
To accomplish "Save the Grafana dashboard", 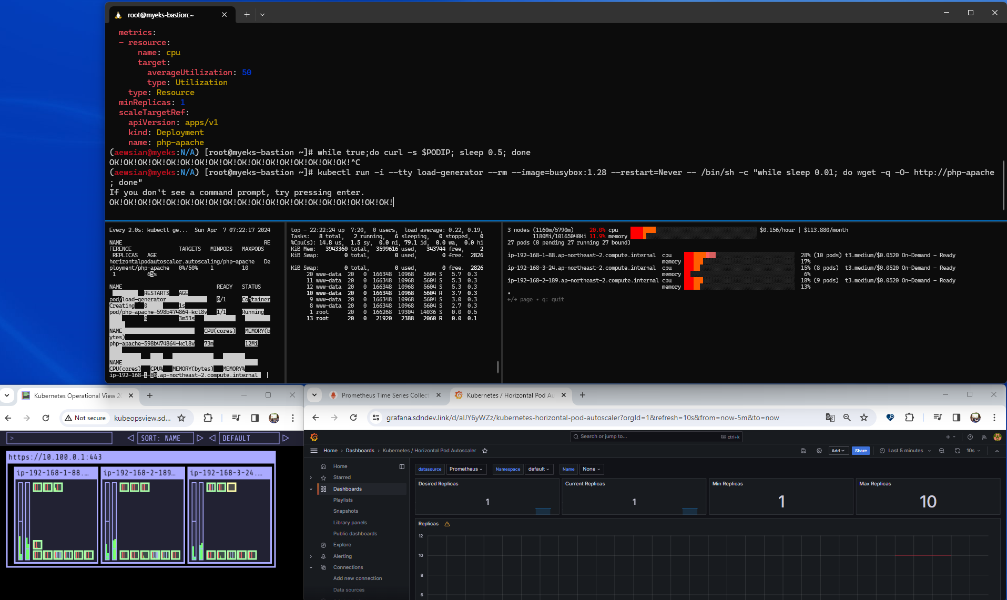I will (x=803, y=451).
